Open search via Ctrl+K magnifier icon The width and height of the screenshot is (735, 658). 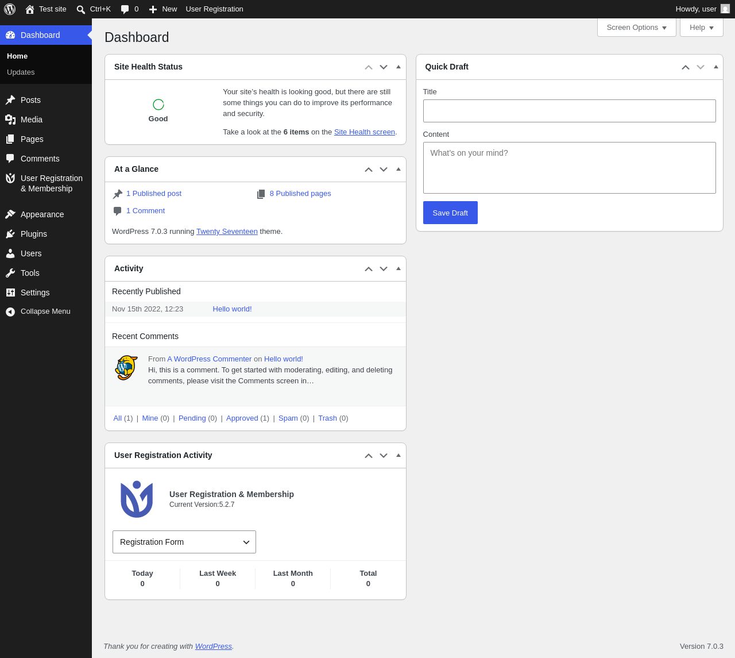click(81, 10)
